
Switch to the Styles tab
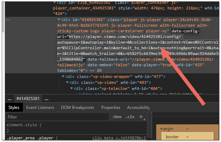14,107
